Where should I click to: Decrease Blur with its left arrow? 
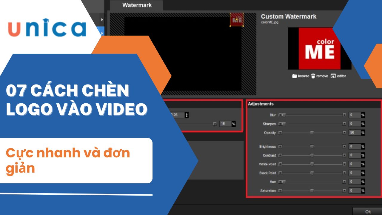click(280, 115)
